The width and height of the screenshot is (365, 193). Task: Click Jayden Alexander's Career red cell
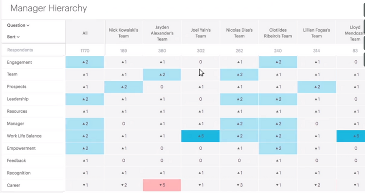(162, 185)
